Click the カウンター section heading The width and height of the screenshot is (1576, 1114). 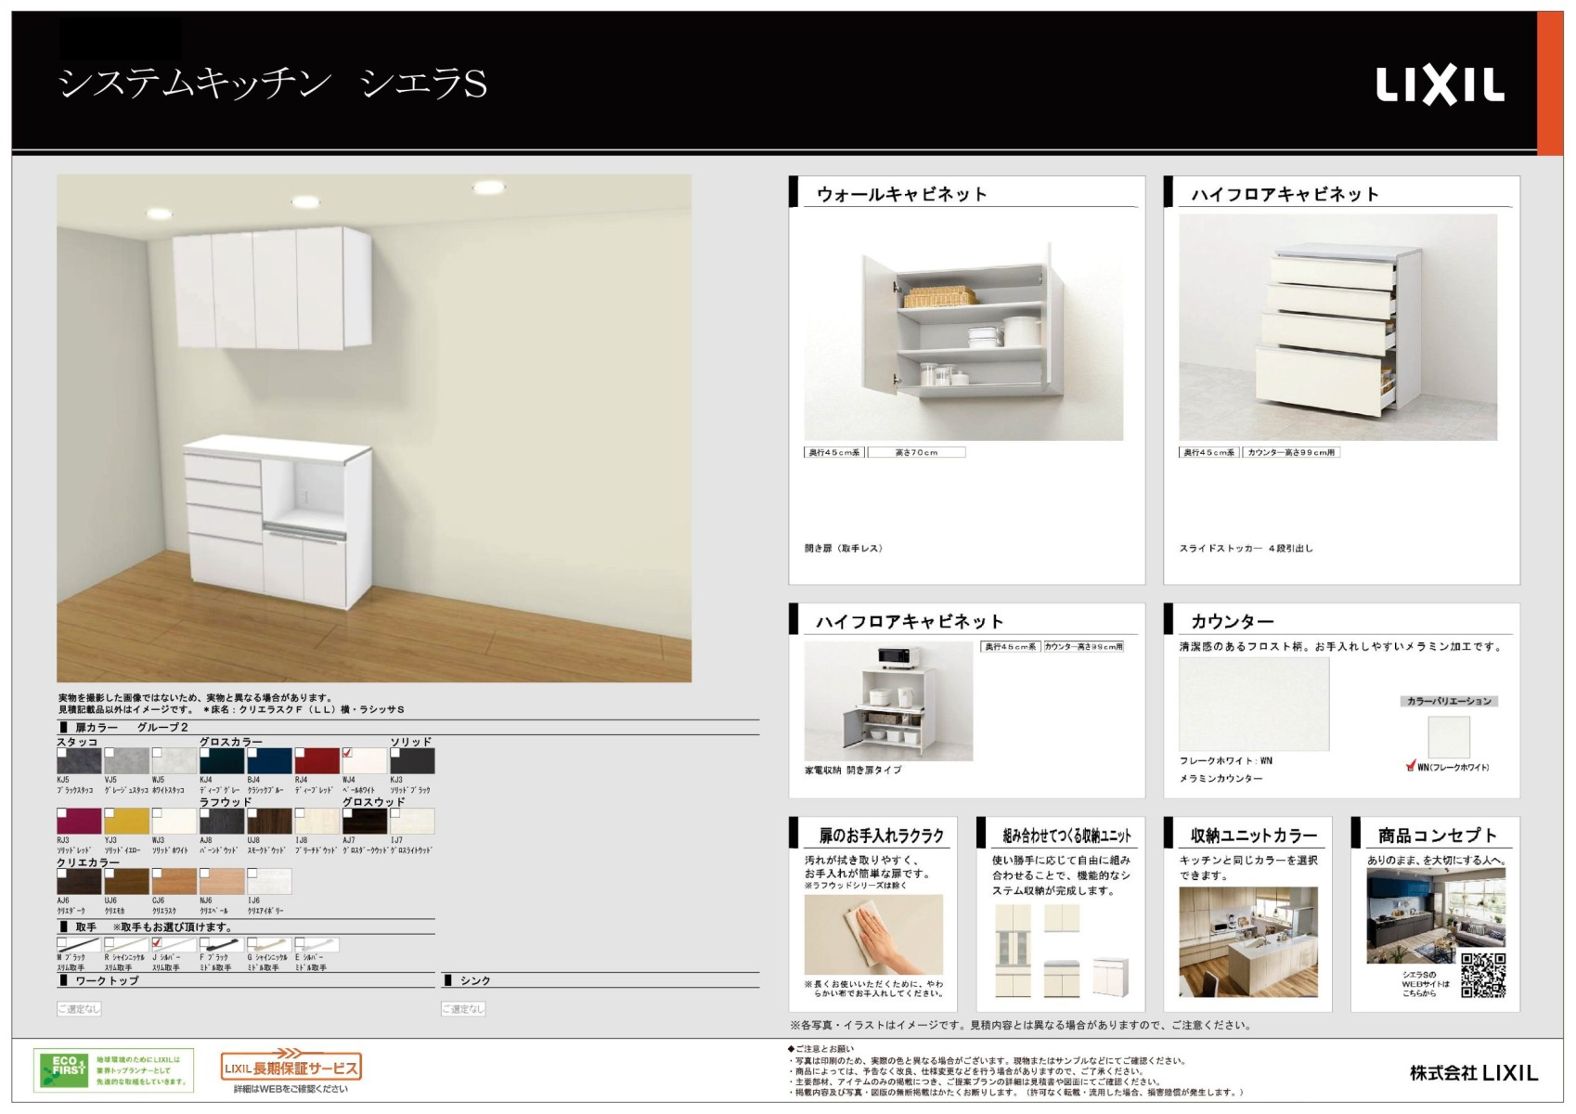click(x=1233, y=621)
